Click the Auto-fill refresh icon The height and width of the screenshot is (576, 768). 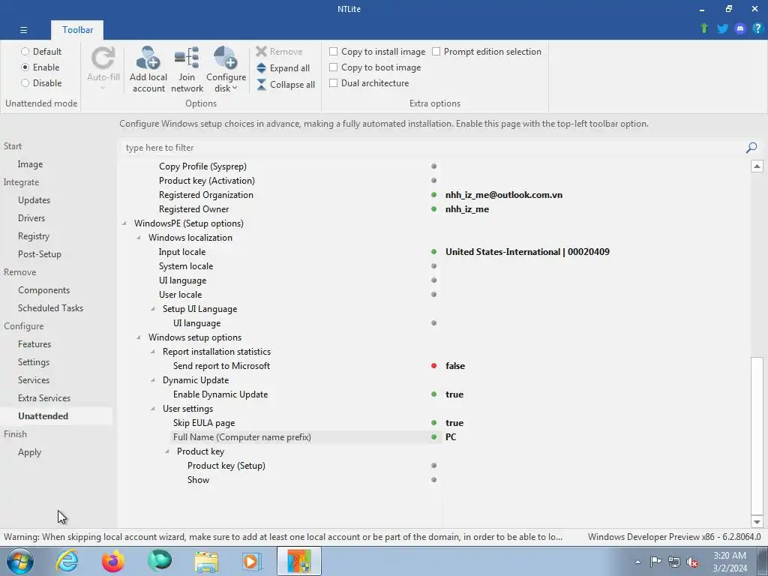tap(103, 58)
